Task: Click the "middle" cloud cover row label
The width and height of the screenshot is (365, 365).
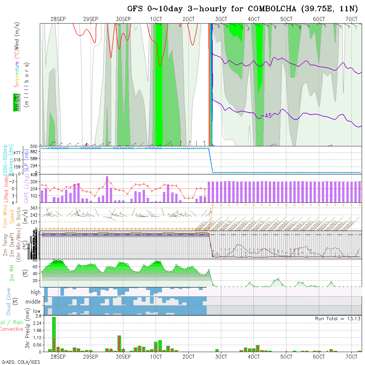Action: (x=33, y=302)
